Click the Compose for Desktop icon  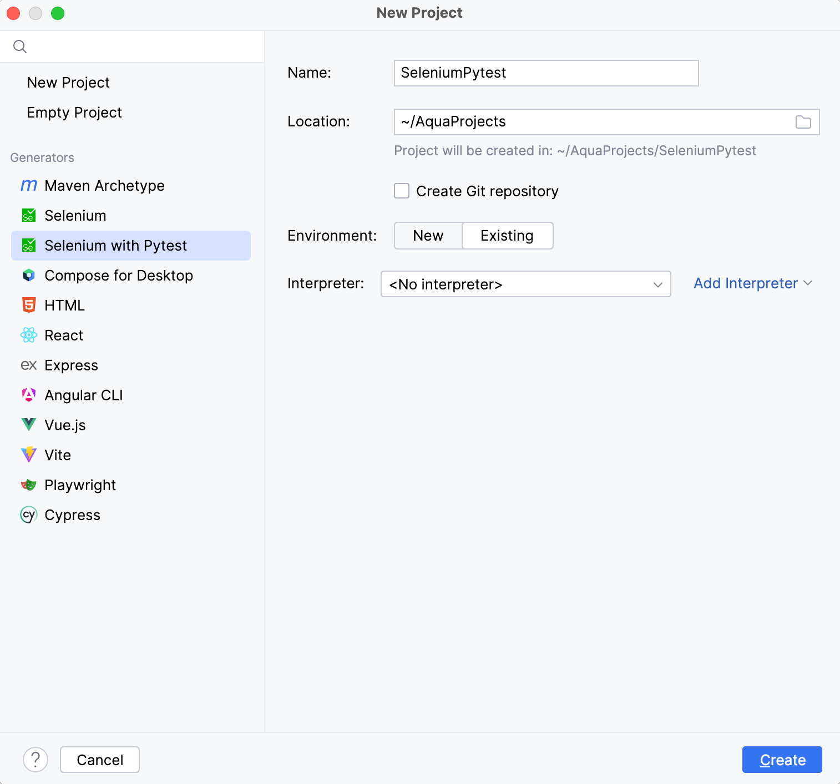[x=29, y=276]
